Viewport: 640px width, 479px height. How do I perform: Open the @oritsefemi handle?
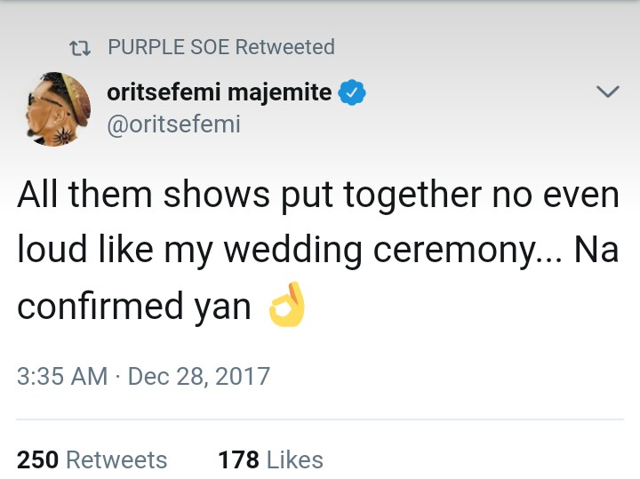point(173,124)
